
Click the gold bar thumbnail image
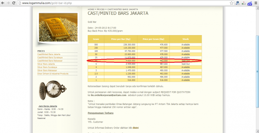click(58, 27)
